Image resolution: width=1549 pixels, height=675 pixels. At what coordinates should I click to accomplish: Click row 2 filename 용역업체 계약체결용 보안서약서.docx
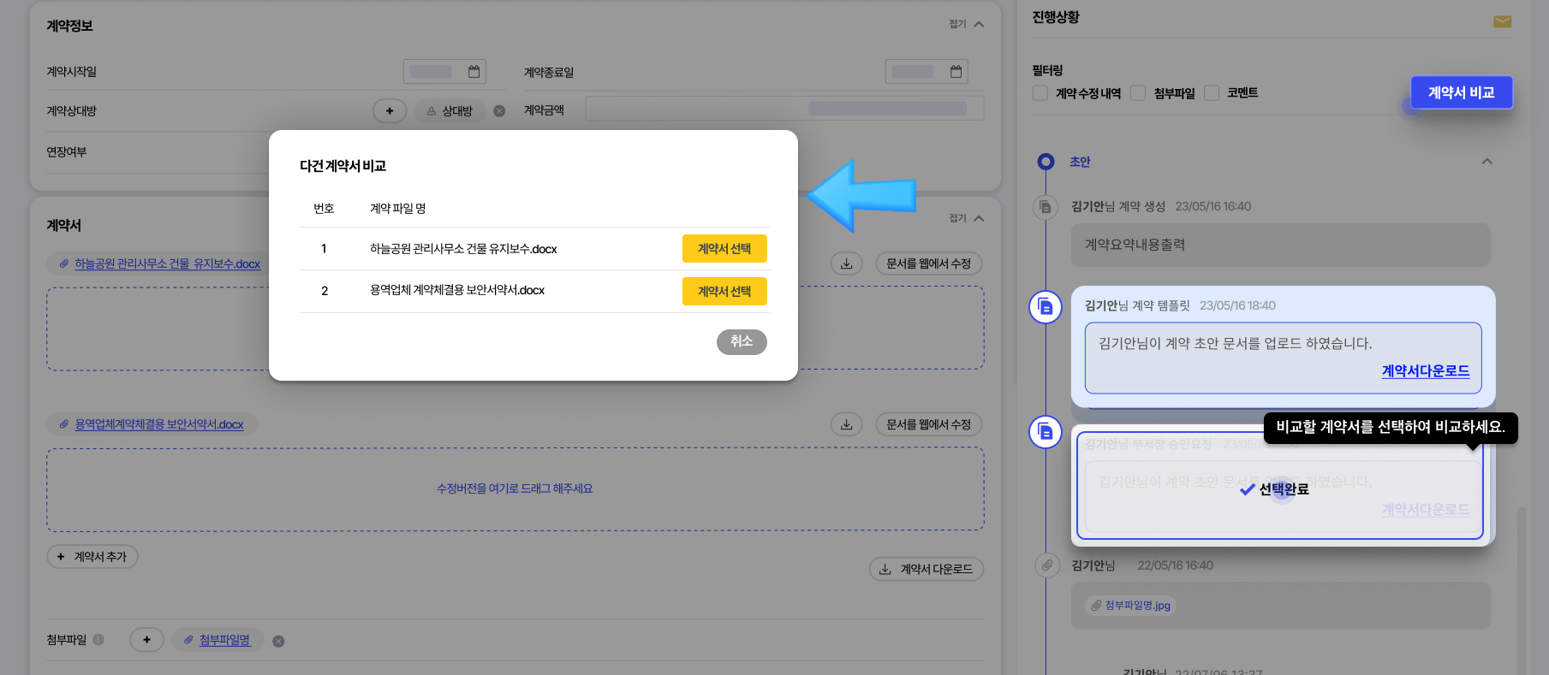coord(457,291)
